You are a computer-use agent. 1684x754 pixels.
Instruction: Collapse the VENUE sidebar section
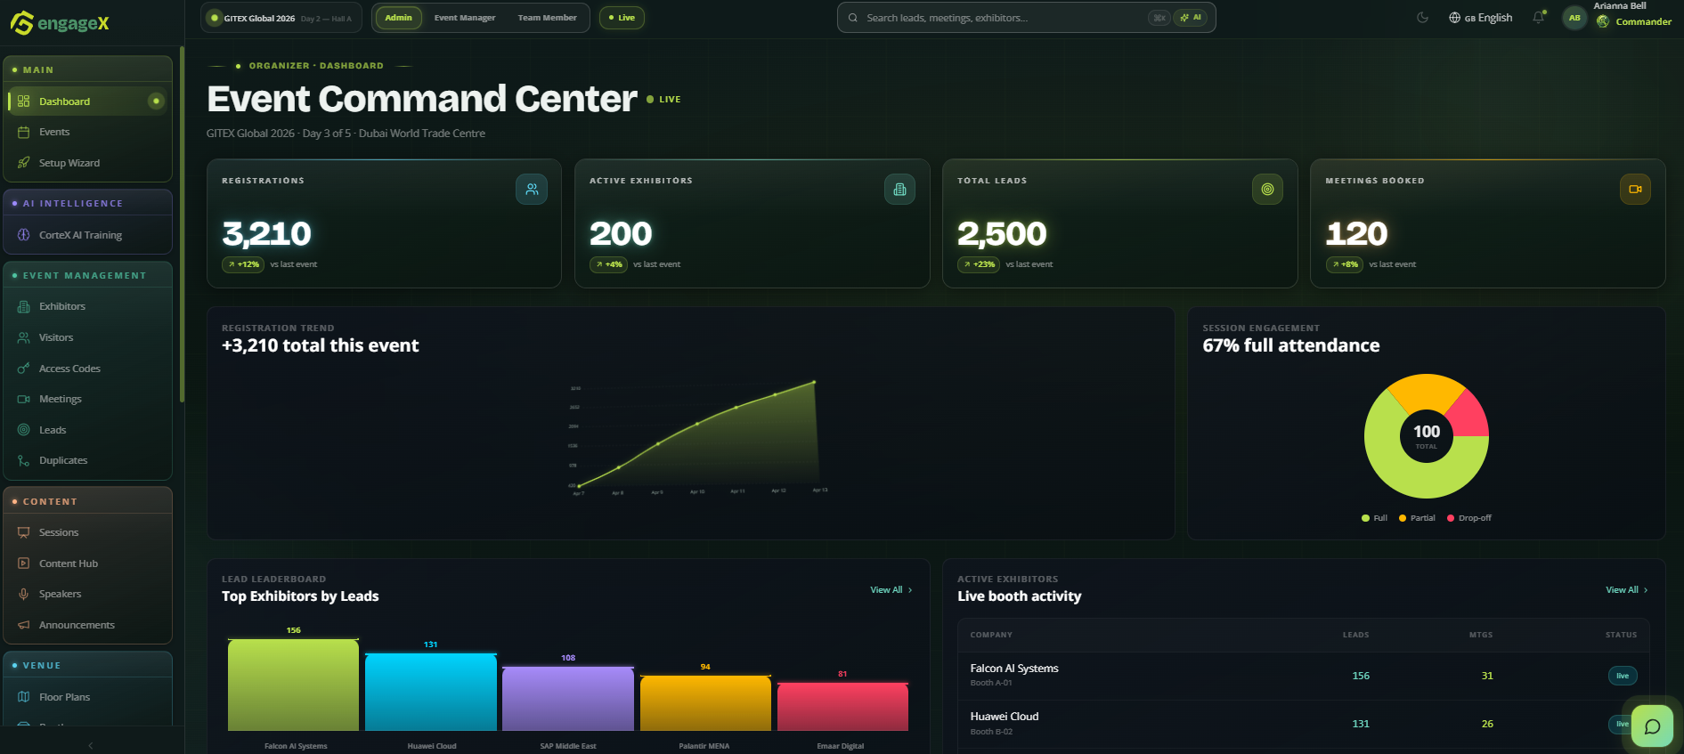point(87,665)
